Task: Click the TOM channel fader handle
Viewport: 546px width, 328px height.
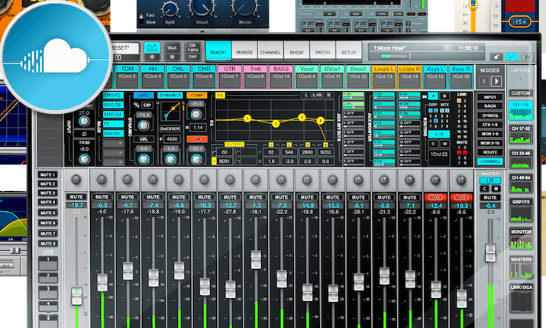Action: click(128, 271)
